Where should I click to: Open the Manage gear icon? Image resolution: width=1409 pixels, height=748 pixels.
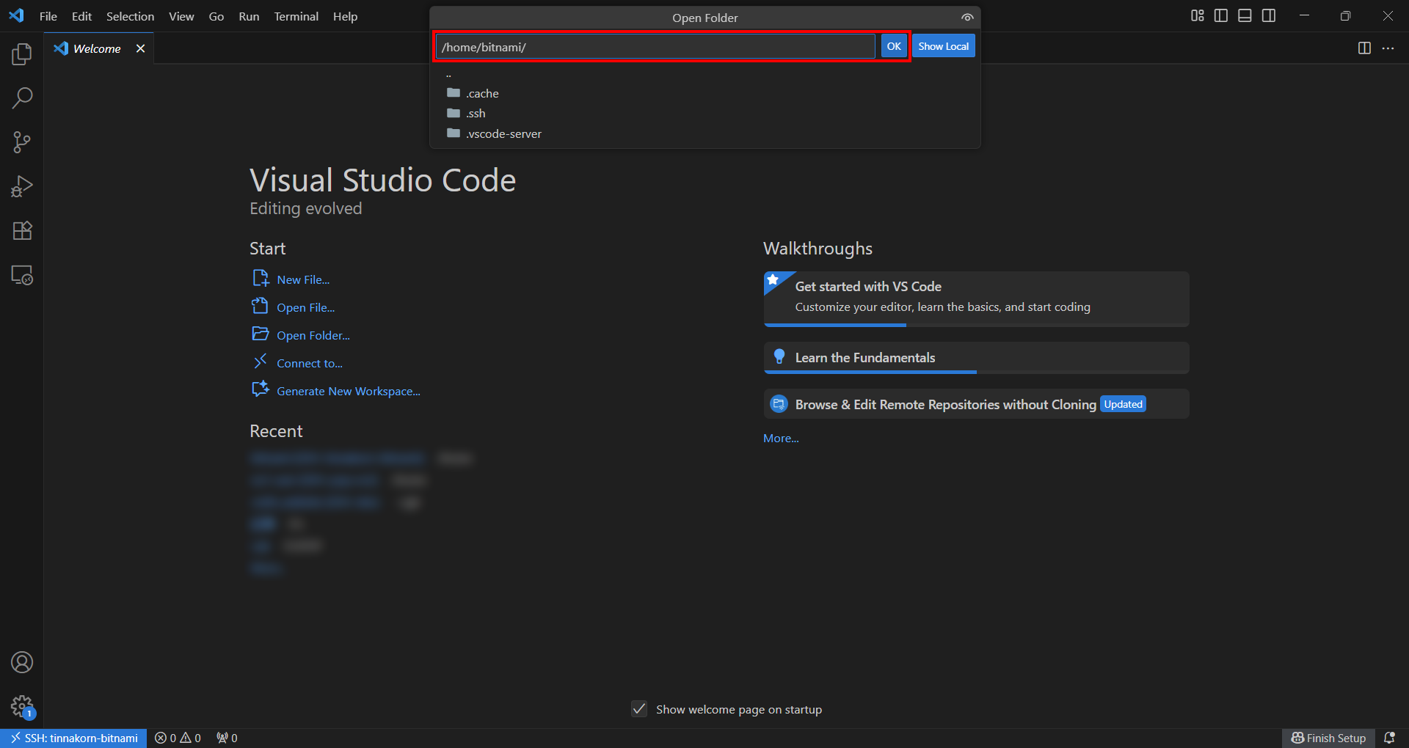tap(22, 707)
